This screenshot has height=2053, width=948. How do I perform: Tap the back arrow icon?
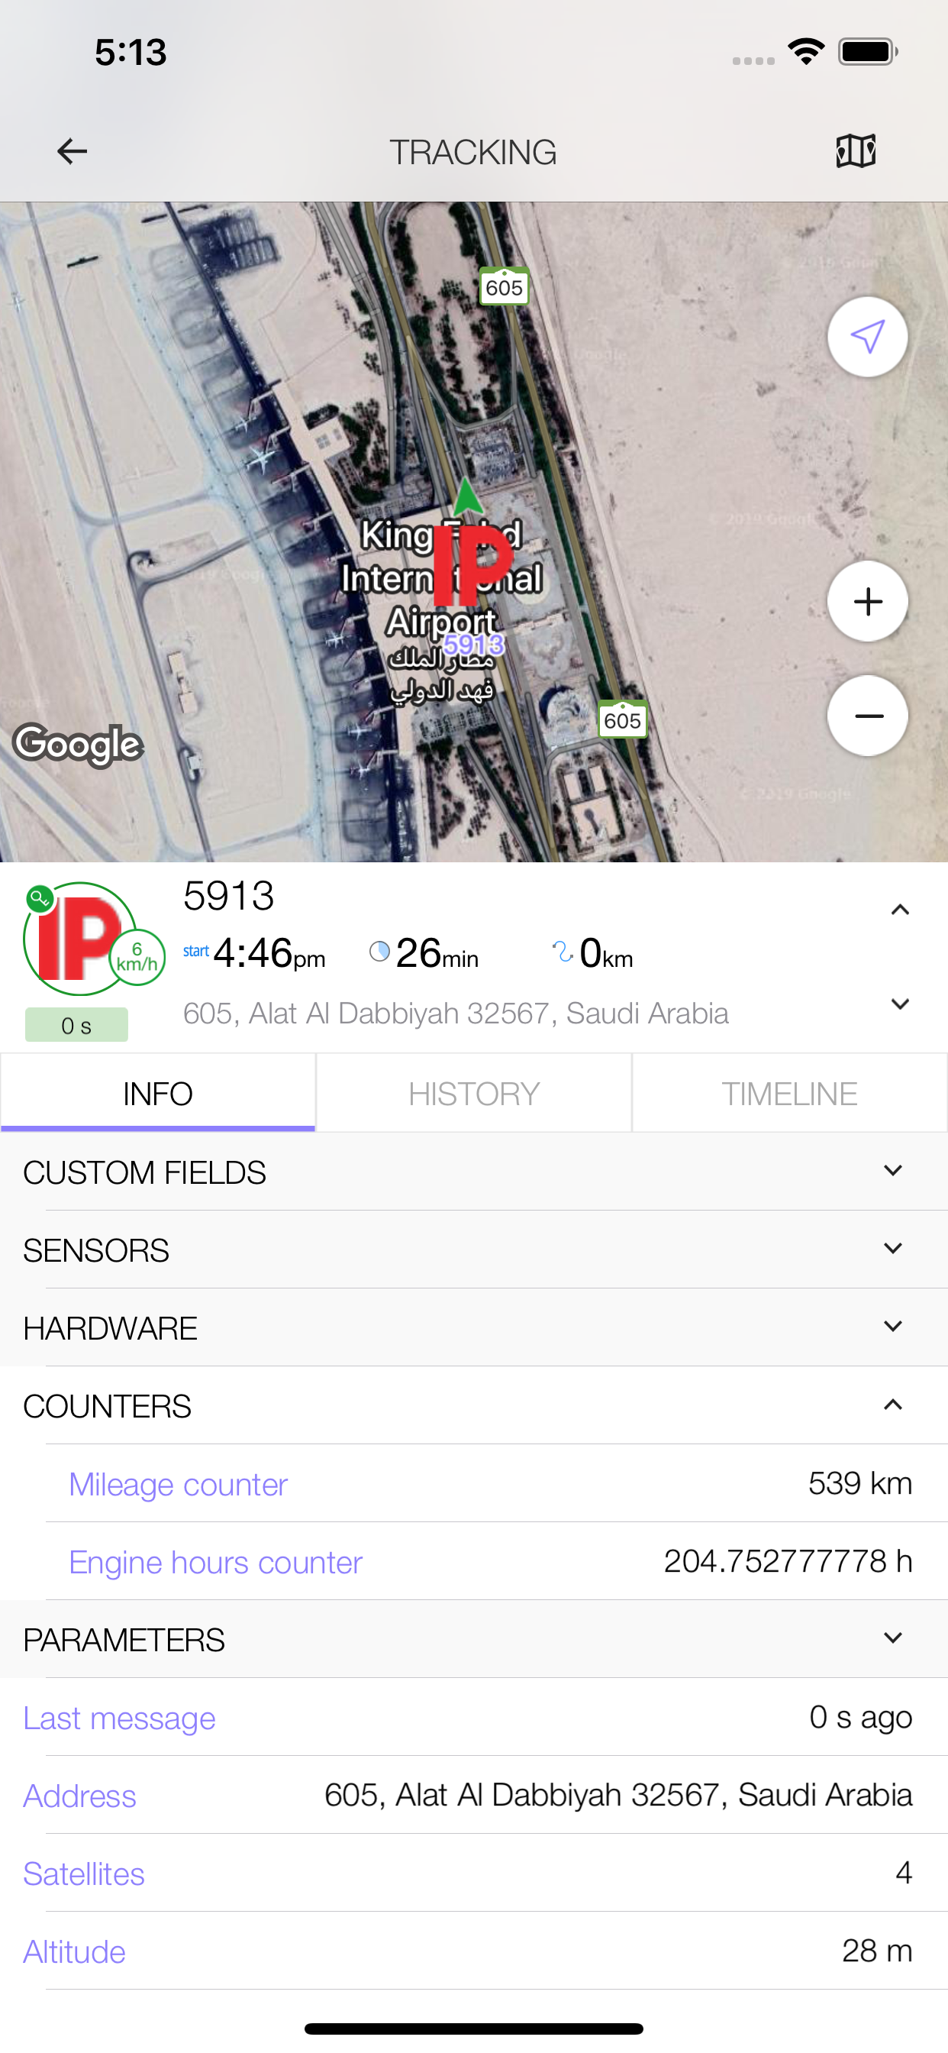(72, 150)
